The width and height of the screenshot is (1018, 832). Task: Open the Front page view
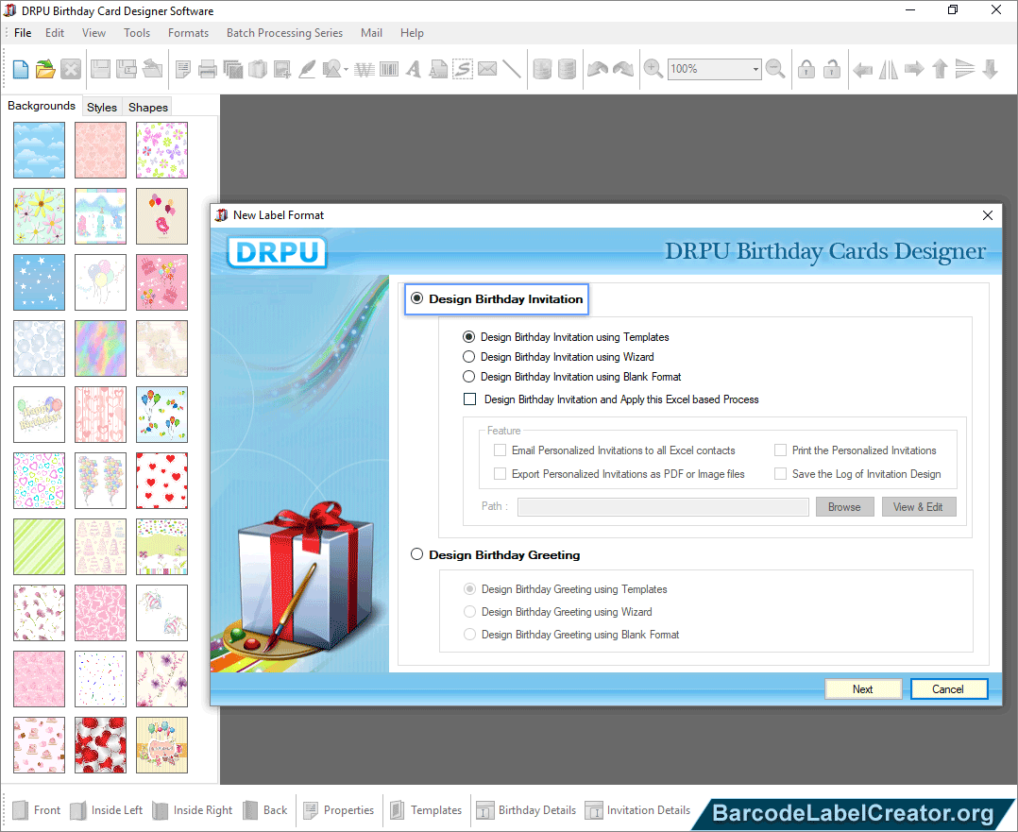point(37,810)
